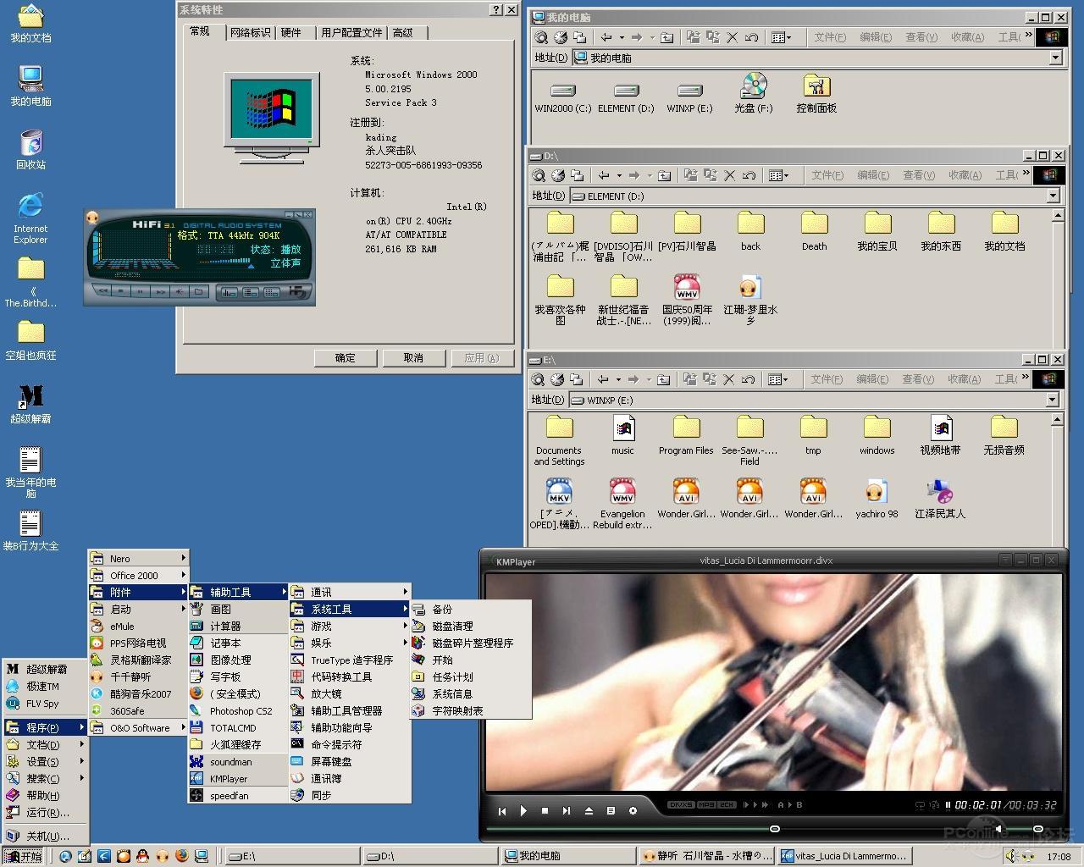1084x867 pixels.
Task: Expand the ELEMENT (D:) address dropdown
Action: (1053, 196)
